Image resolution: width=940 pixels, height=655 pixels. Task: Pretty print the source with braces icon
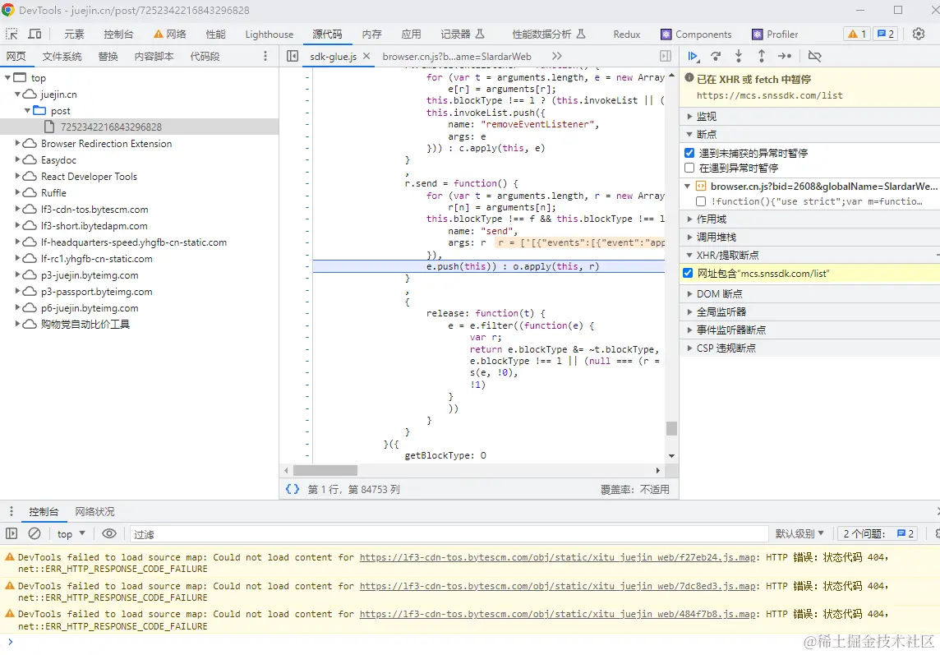tap(293, 490)
